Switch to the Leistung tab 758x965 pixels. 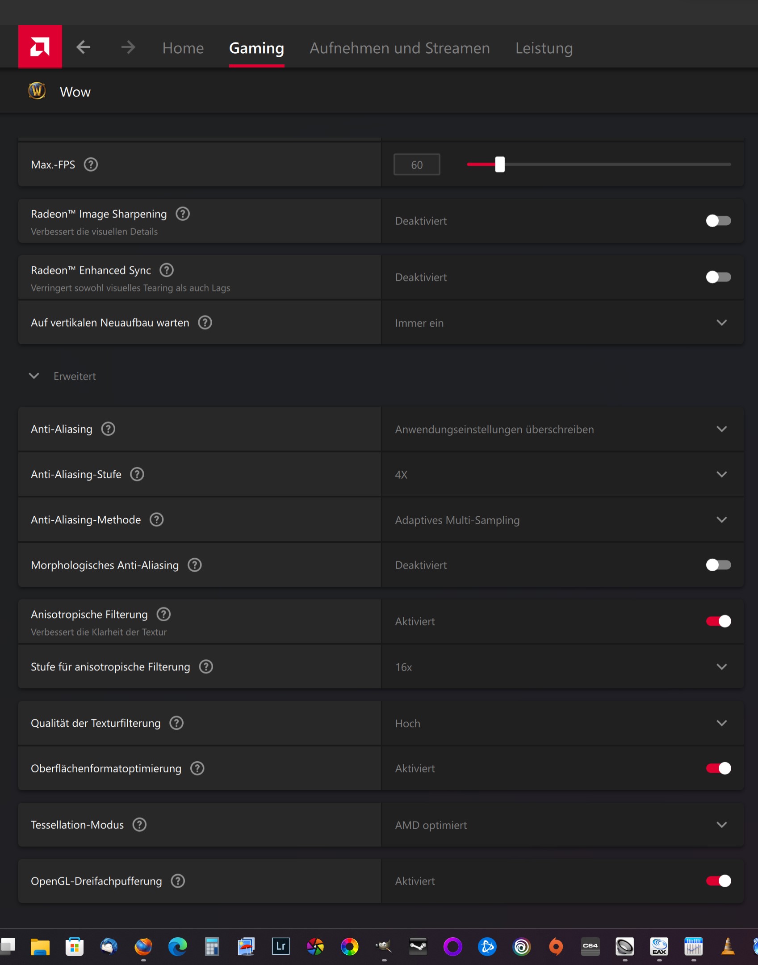pos(544,48)
